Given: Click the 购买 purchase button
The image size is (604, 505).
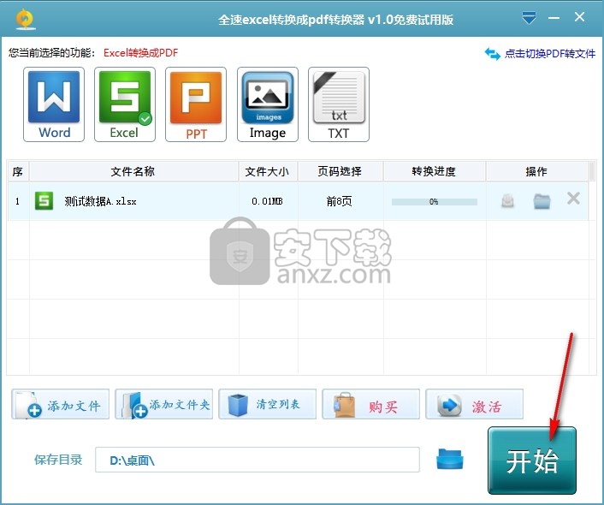Looking at the screenshot, I should [371, 404].
